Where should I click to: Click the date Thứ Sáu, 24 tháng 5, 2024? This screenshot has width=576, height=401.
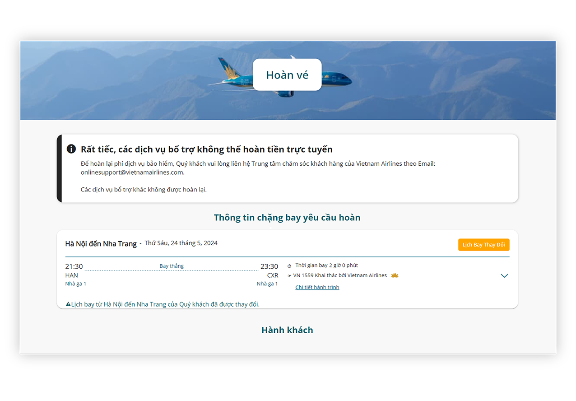click(181, 243)
